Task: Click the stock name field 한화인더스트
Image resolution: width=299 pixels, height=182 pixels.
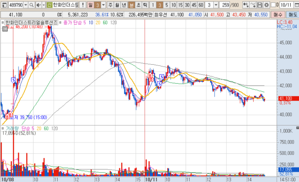Action: click(x=65, y=5)
